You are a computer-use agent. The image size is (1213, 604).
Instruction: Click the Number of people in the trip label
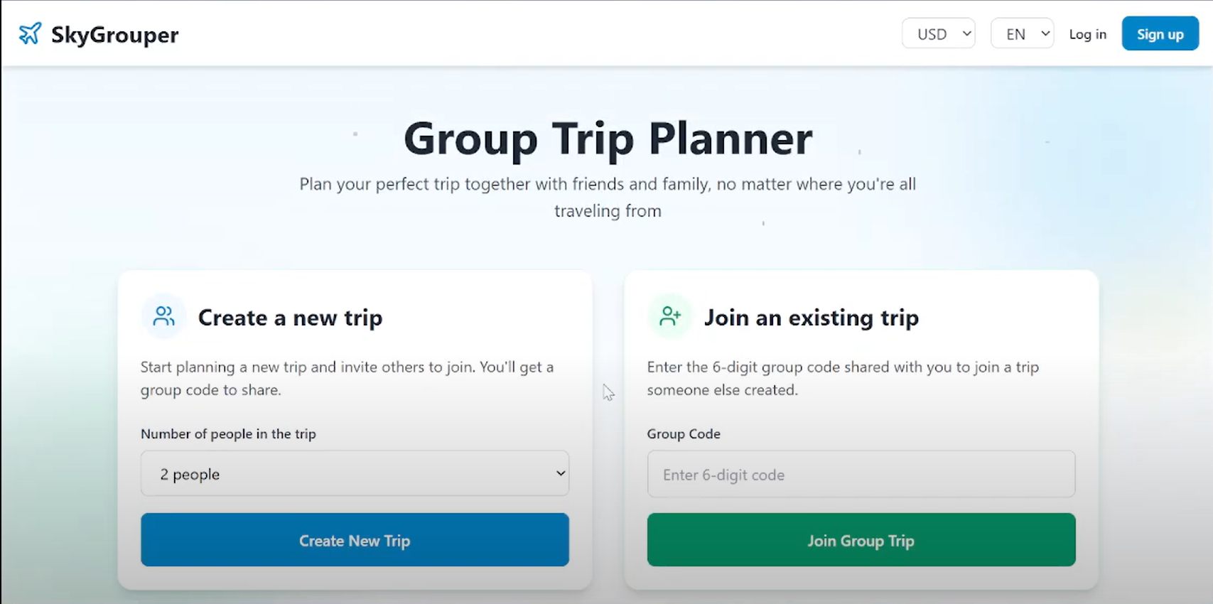[x=228, y=433]
